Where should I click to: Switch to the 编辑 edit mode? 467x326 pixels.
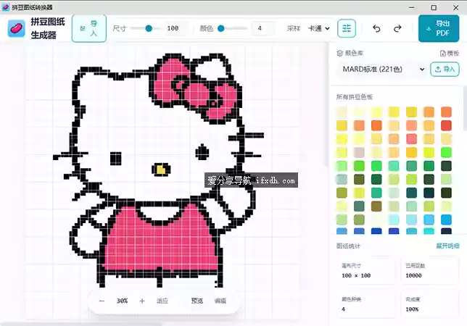220,301
